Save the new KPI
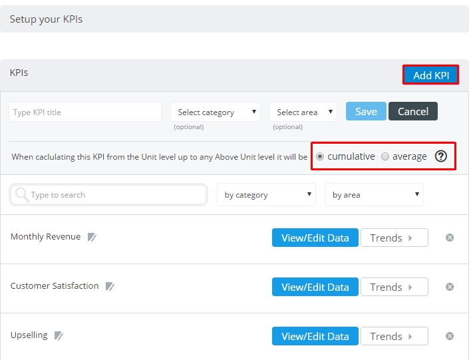The height and width of the screenshot is (360, 471). (366, 111)
